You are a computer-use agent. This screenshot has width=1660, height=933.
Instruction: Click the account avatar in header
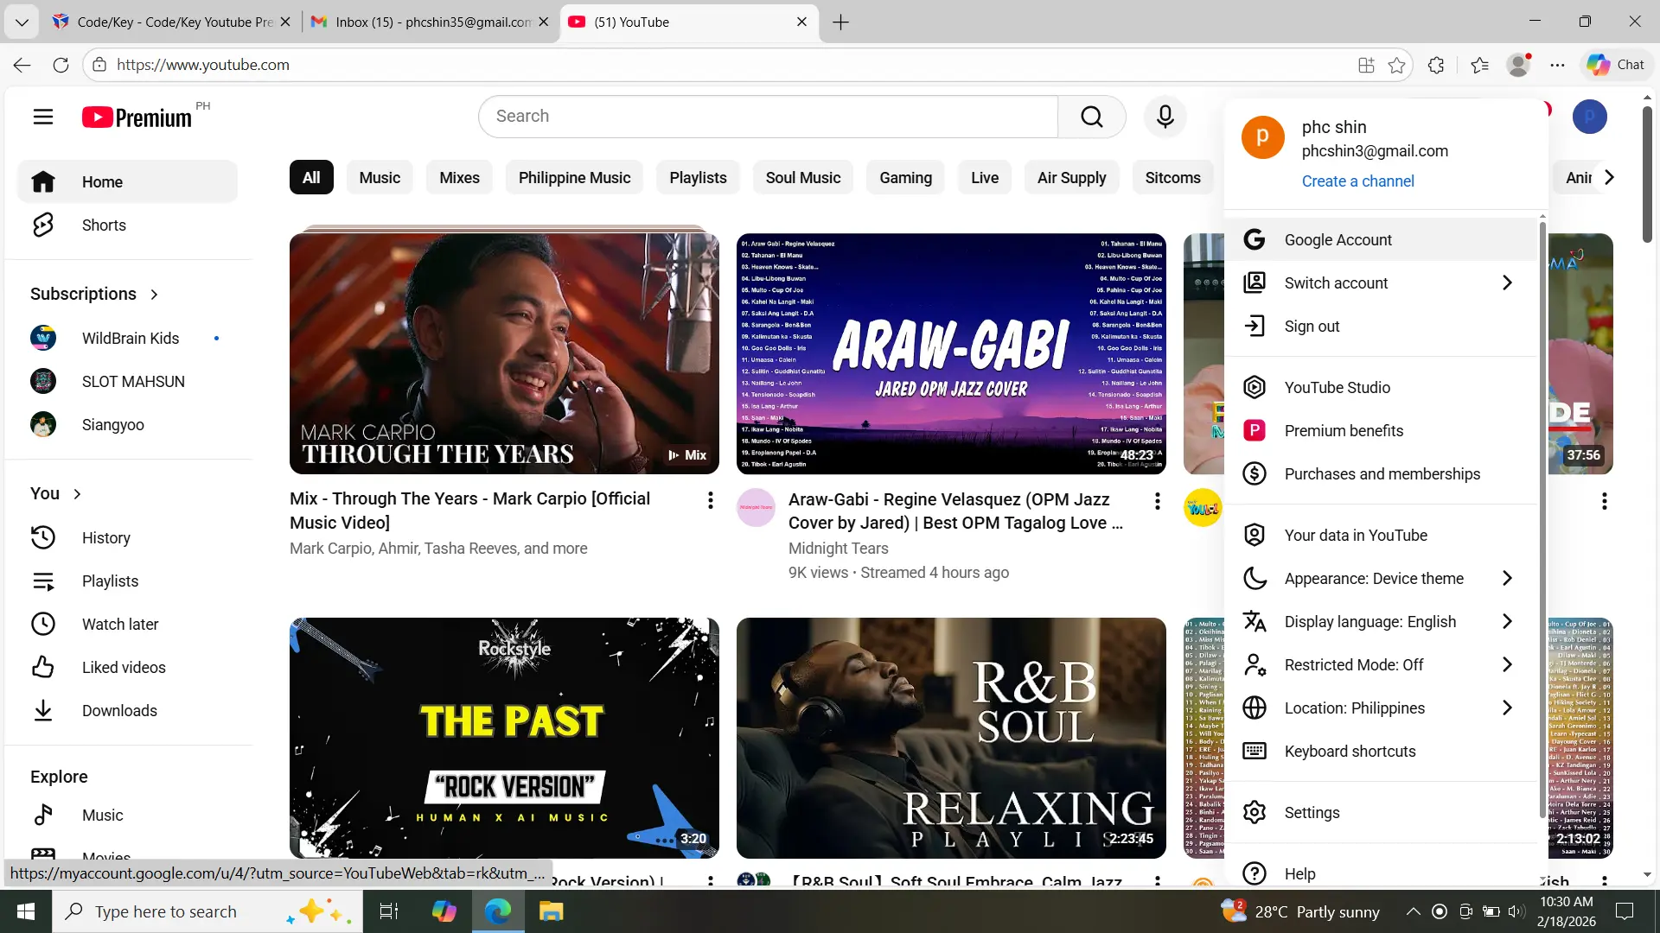pyautogui.click(x=1589, y=117)
